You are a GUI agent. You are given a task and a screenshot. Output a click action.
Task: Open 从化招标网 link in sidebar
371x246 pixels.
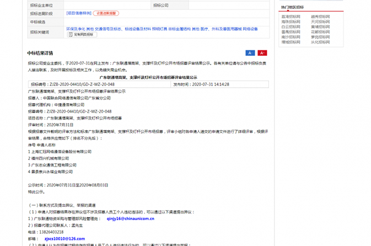tap(320, 41)
